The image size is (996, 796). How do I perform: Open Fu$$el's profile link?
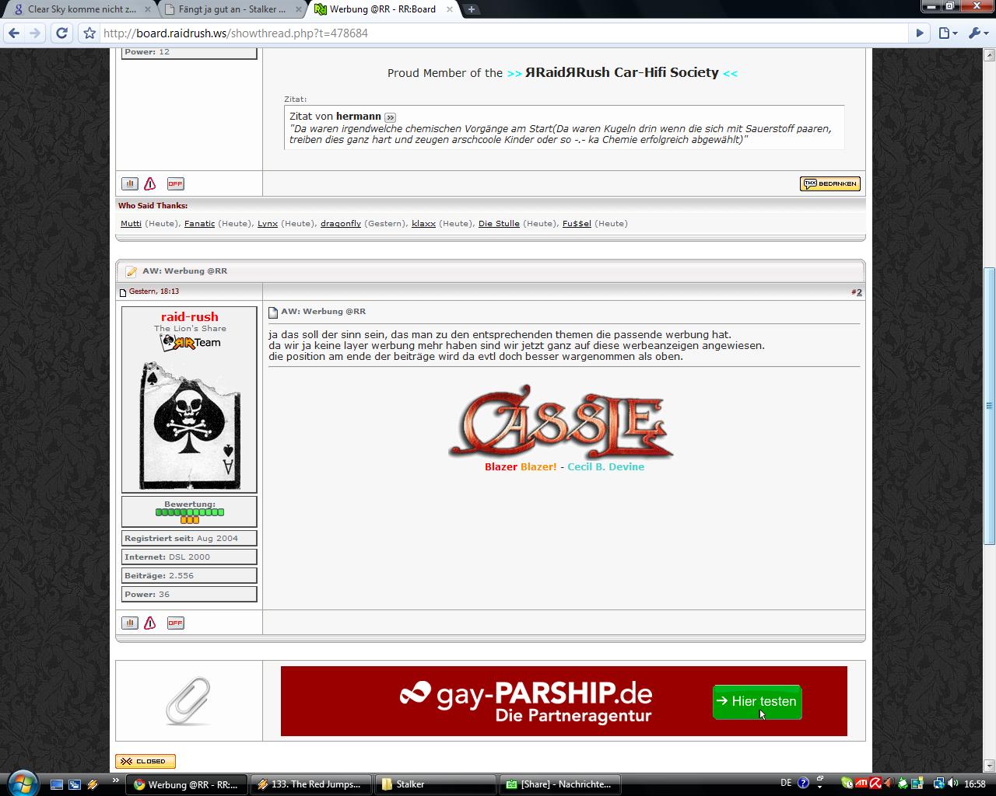pyautogui.click(x=577, y=223)
